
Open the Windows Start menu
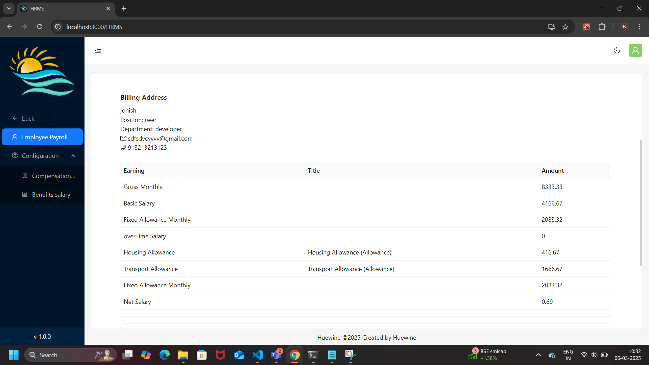pyautogui.click(x=14, y=355)
